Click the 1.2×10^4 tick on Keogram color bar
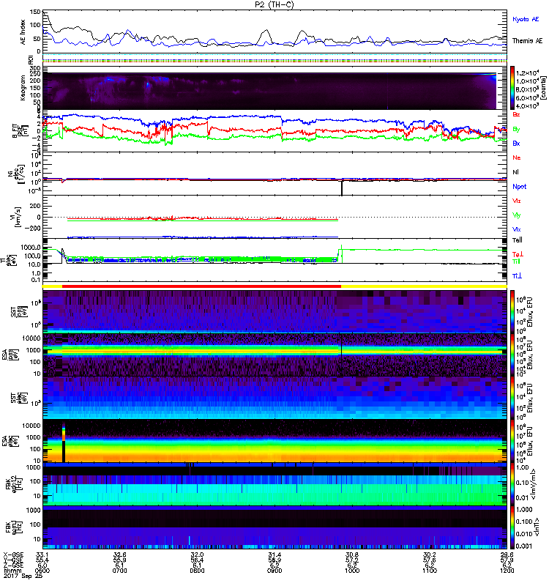 527,73
